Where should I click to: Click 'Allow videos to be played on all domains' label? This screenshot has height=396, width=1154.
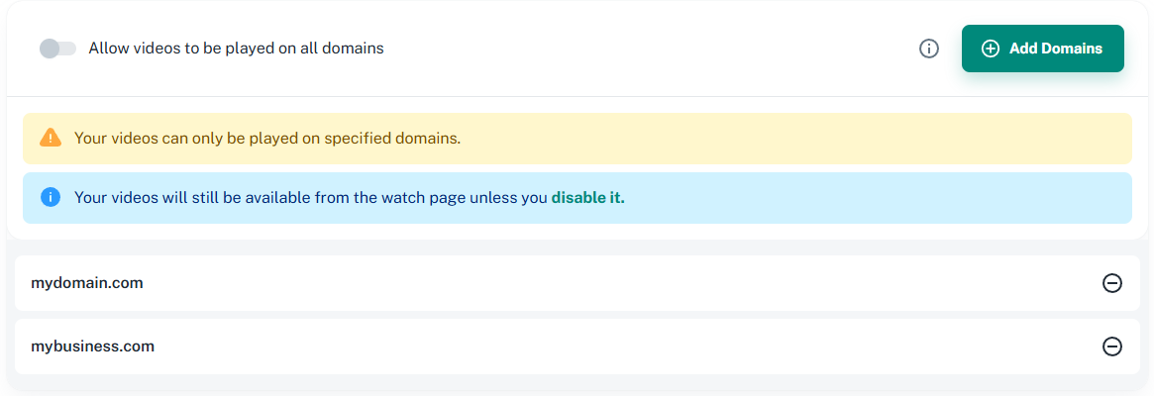236,49
